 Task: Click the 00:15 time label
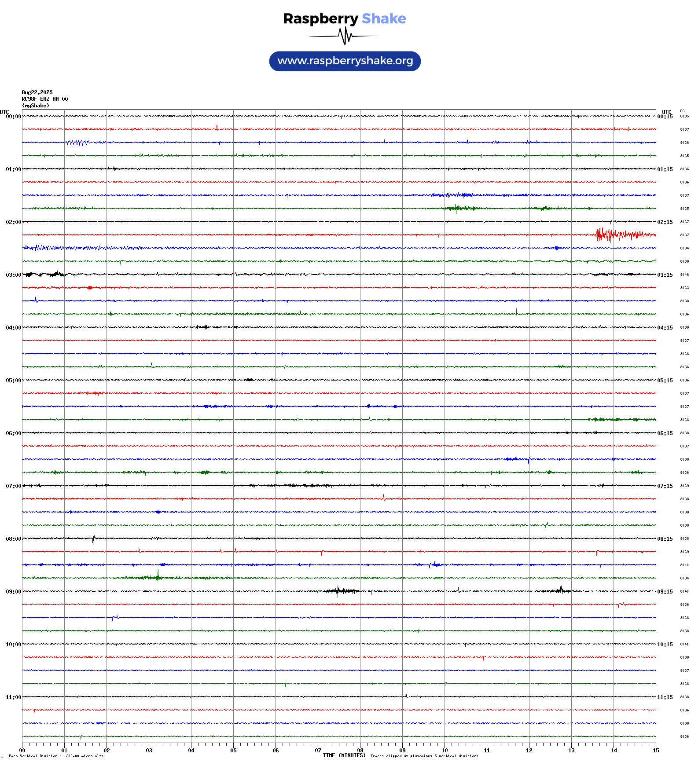(665, 117)
